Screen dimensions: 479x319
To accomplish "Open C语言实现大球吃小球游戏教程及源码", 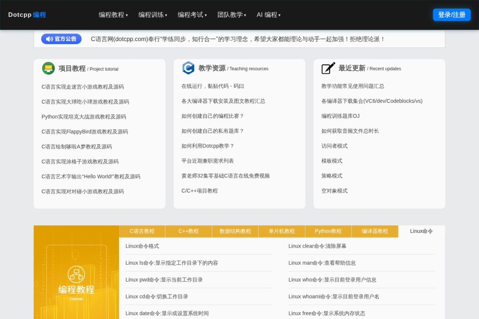I will coord(85,102).
